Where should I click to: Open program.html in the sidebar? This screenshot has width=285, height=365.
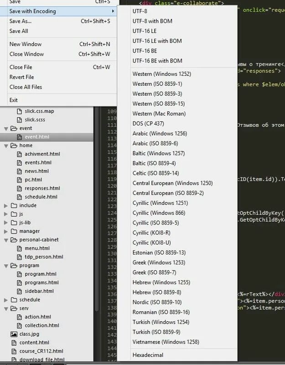coord(41,274)
